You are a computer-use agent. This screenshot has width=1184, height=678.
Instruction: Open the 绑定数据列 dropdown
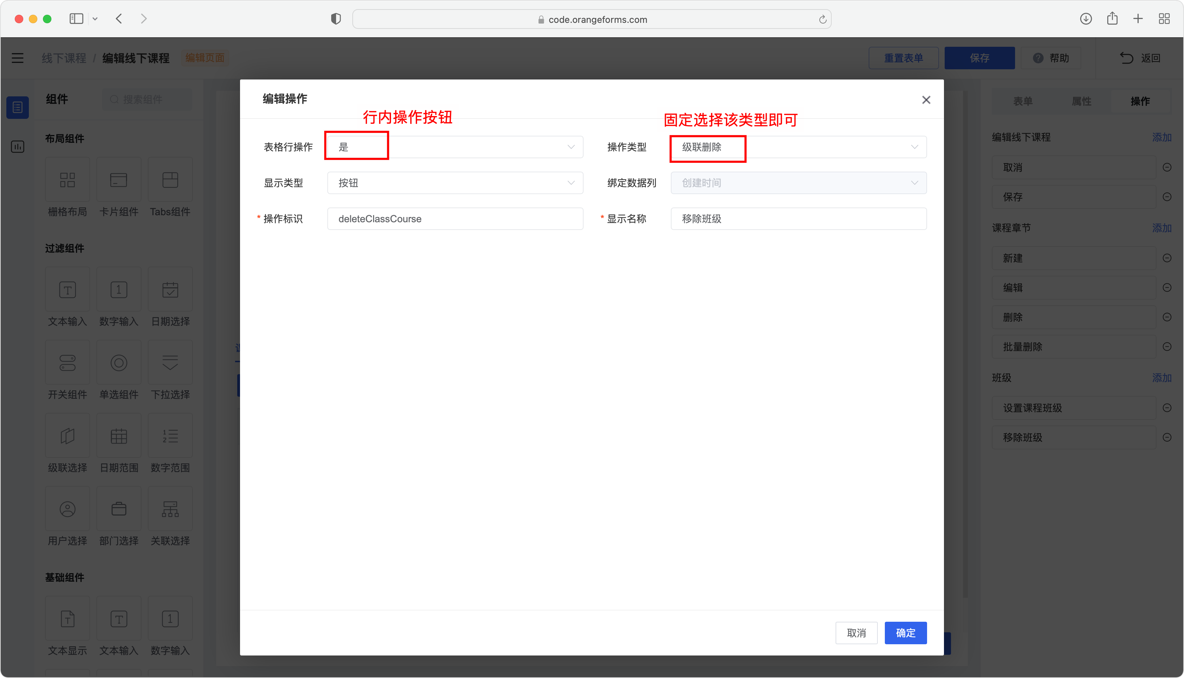point(798,183)
